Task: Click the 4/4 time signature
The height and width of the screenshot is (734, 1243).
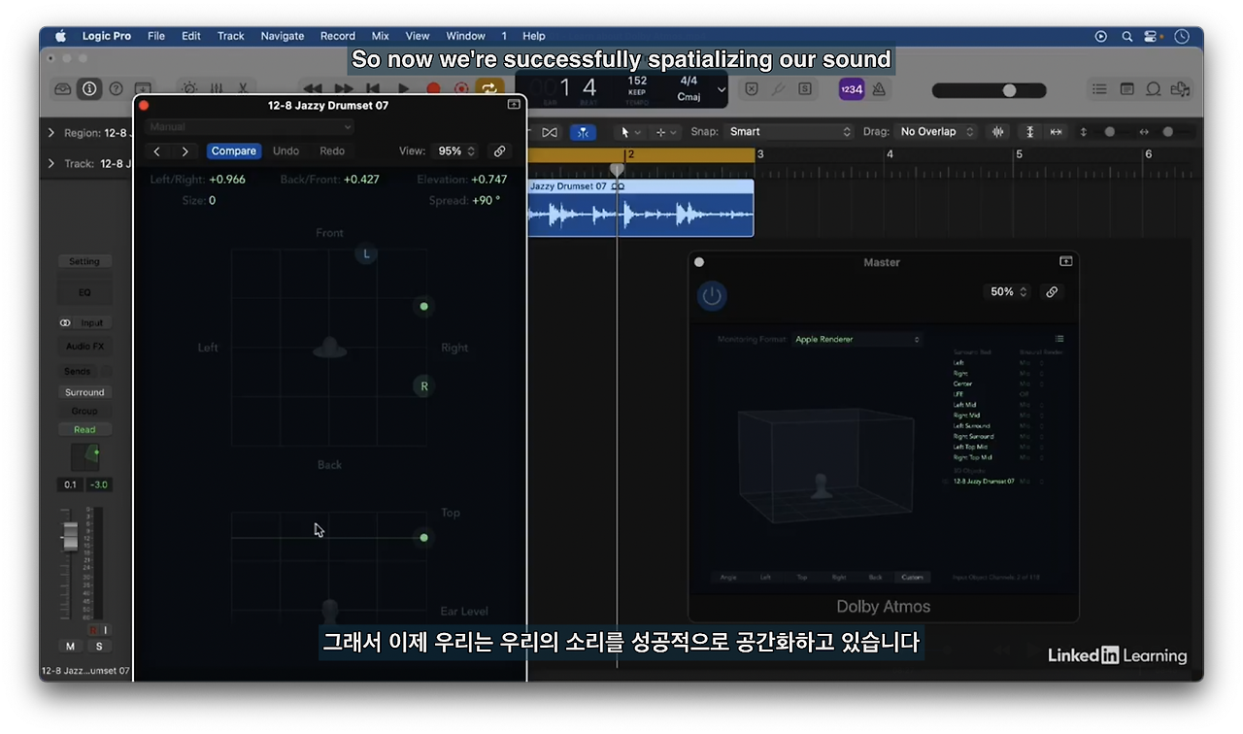Action: tap(689, 82)
